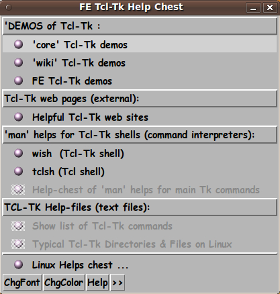The width and height of the screenshot is (280, 294).
Task: Select the 'core' Tcl-Tk demos radio bullet
Action: pyautogui.click(x=18, y=44)
